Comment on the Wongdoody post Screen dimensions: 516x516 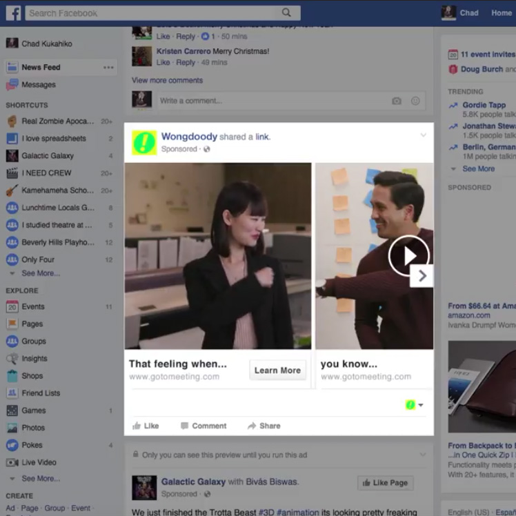point(204,426)
